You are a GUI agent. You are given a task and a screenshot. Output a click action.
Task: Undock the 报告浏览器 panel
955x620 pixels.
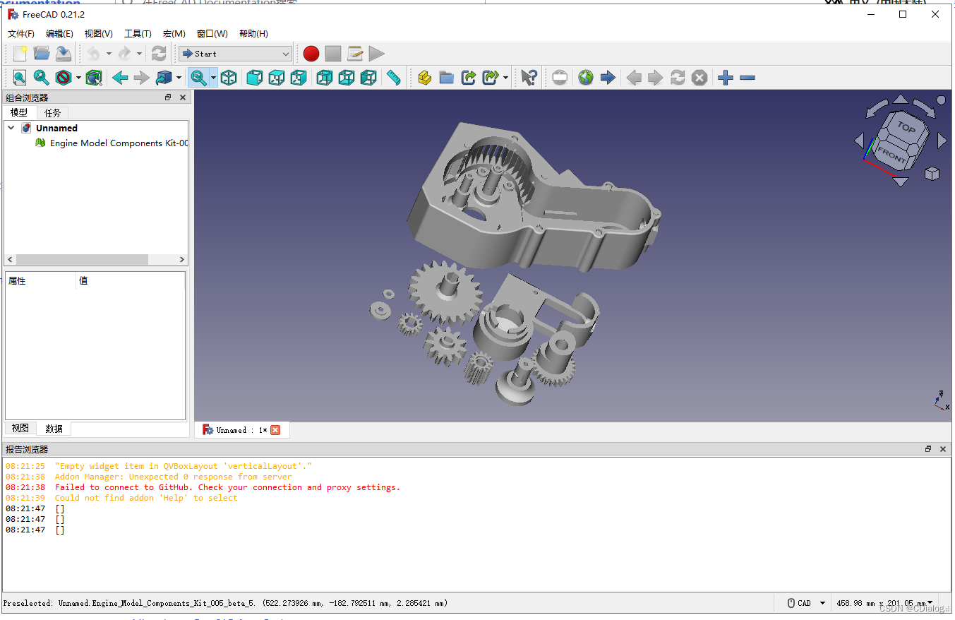coord(928,449)
